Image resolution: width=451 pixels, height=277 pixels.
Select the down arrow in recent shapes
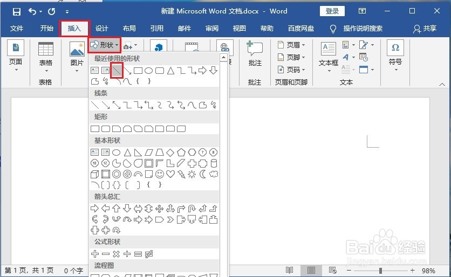coord(213,70)
